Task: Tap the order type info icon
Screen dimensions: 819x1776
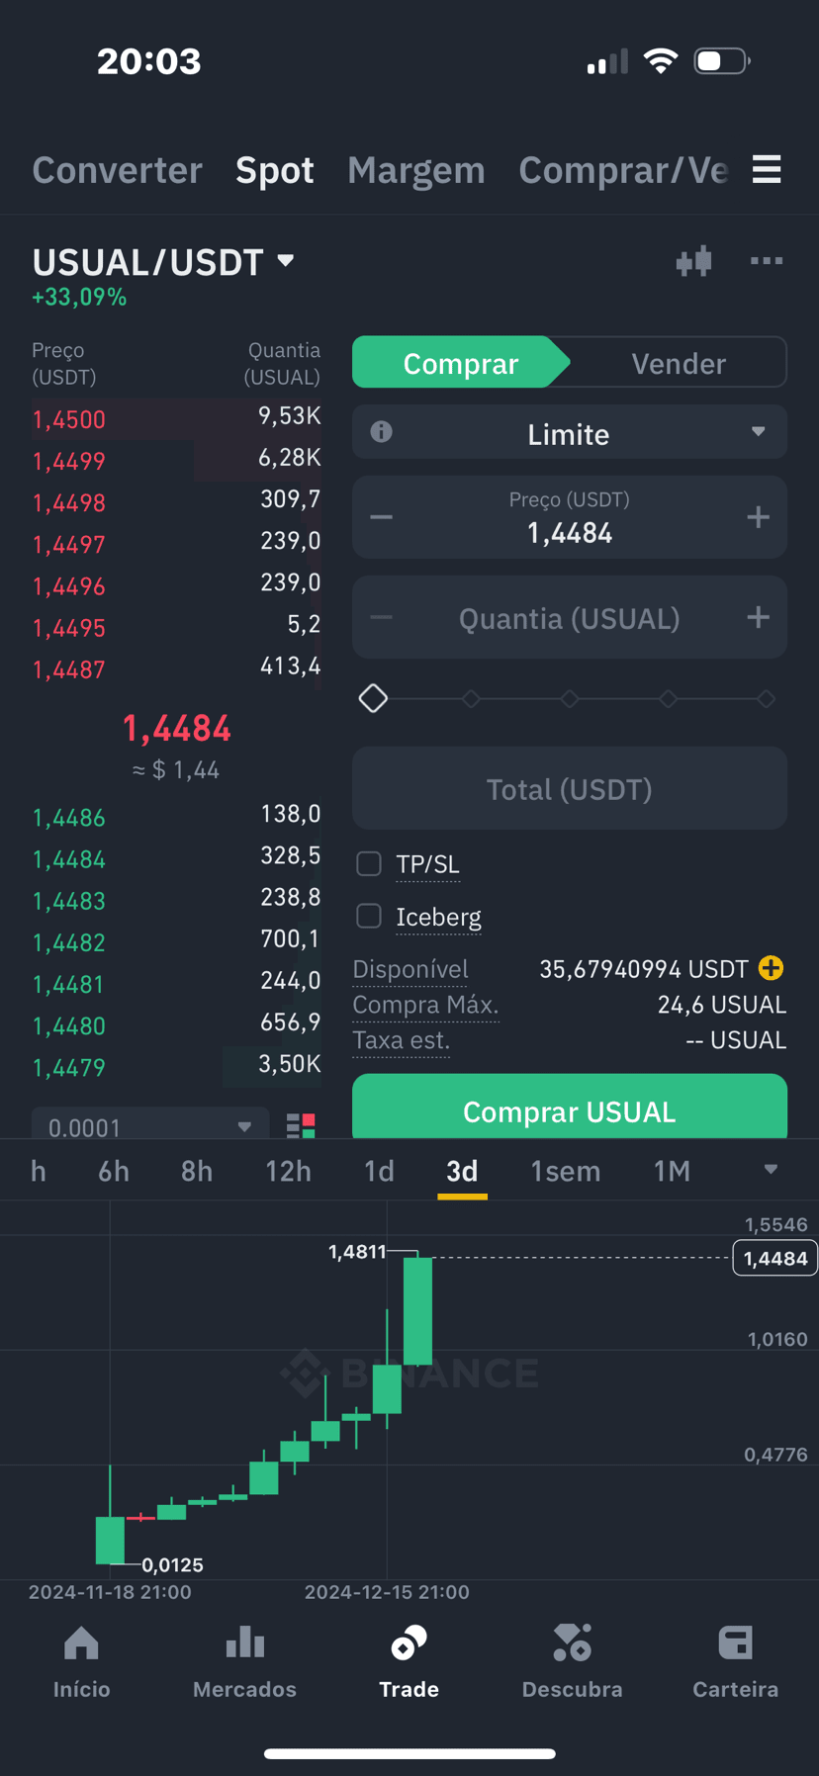Action: click(381, 431)
